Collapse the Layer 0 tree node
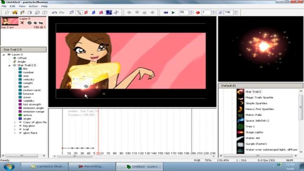Viewport: 304px width, 171px height. tap(4, 55)
